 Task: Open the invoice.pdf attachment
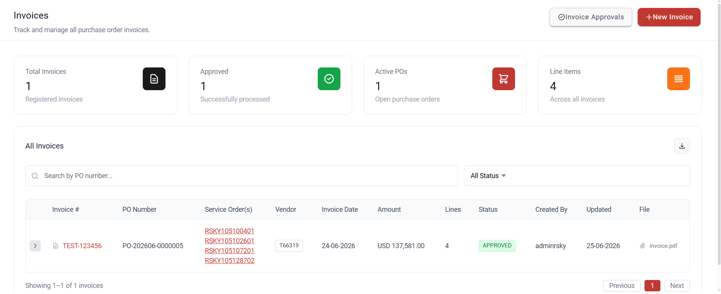(x=663, y=246)
